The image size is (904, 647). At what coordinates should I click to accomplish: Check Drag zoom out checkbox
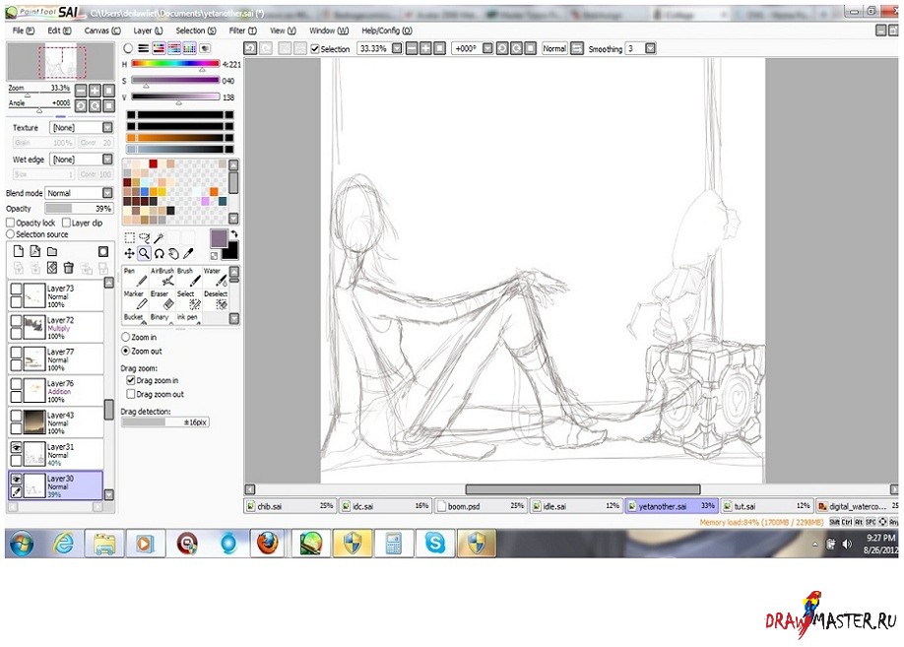pos(131,395)
